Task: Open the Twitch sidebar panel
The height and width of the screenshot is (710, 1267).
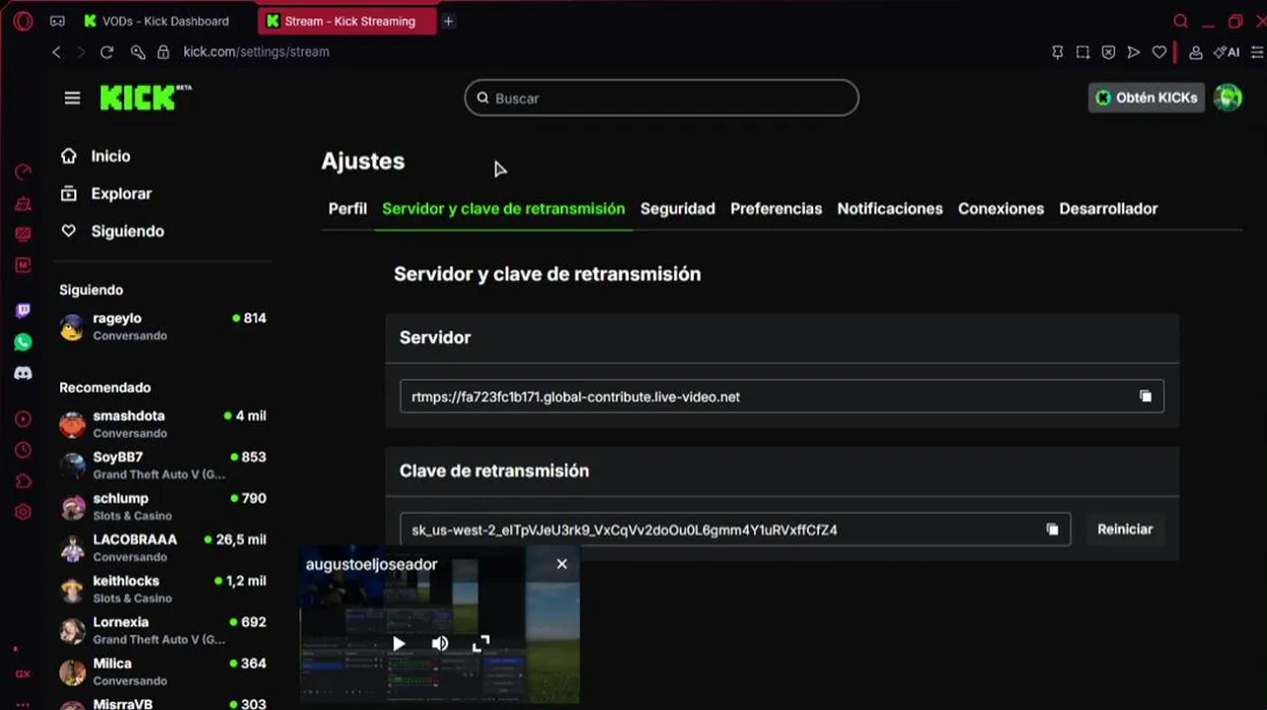Action: coord(23,311)
